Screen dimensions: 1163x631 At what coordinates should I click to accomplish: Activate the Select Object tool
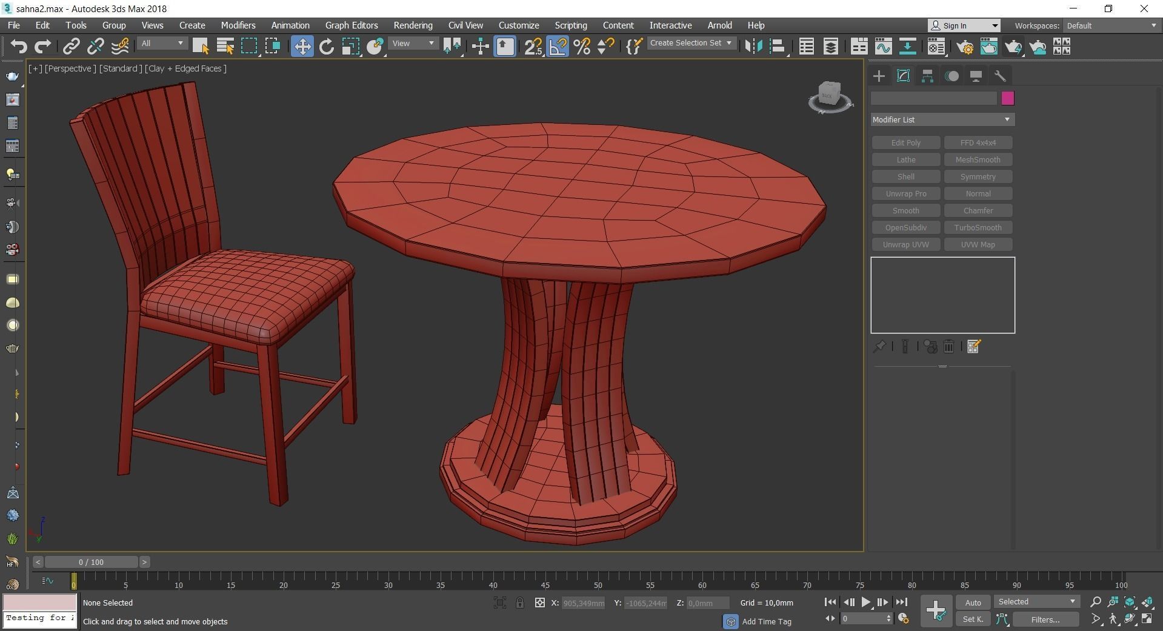point(201,47)
